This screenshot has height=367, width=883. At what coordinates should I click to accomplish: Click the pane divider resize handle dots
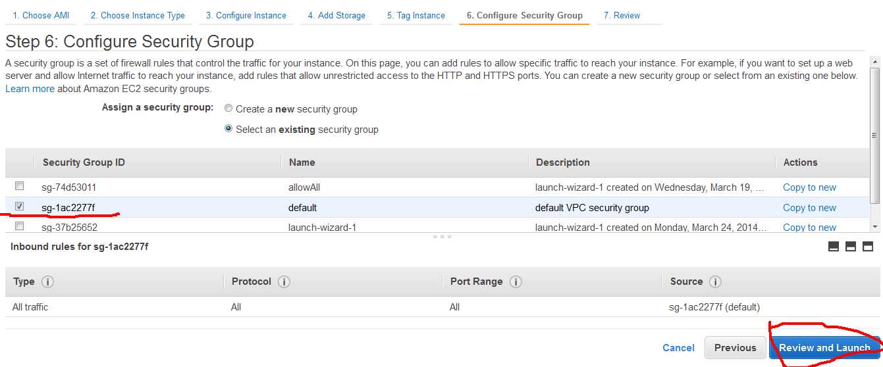point(442,236)
